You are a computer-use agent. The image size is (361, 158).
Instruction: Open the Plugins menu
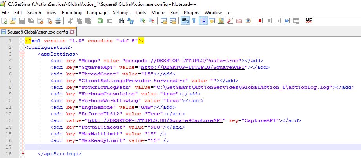pyautogui.click(x=191, y=13)
